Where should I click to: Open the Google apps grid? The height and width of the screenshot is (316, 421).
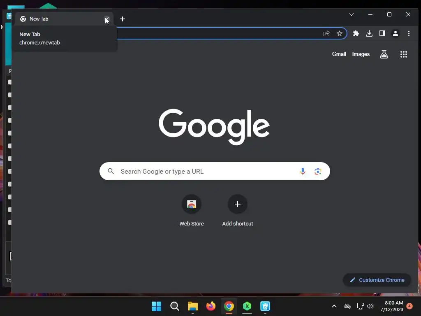click(x=404, y=54)
